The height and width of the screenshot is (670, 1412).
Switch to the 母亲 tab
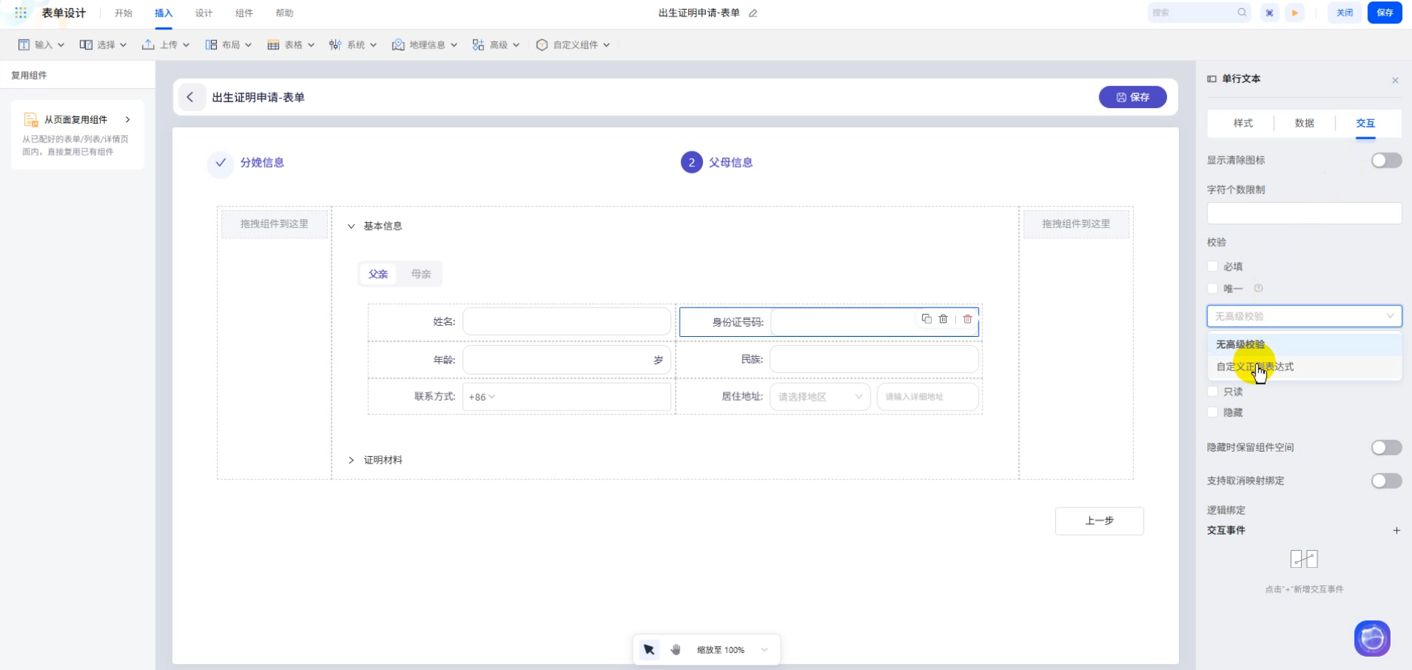pyautogui.click(x=421, y=274)
